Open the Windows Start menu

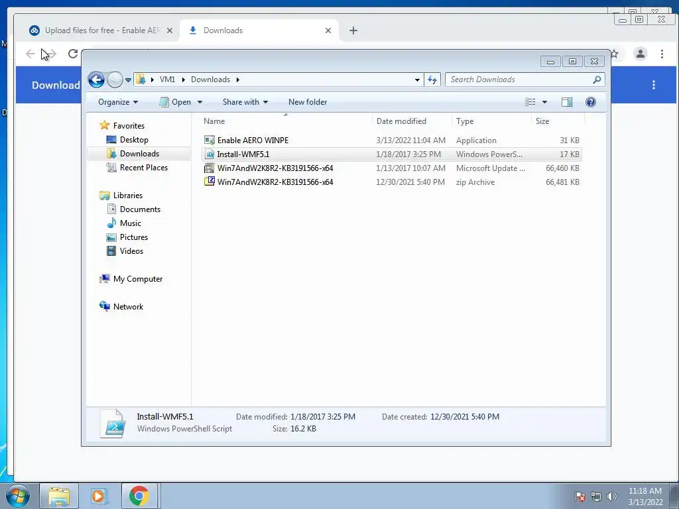(18, 496)
